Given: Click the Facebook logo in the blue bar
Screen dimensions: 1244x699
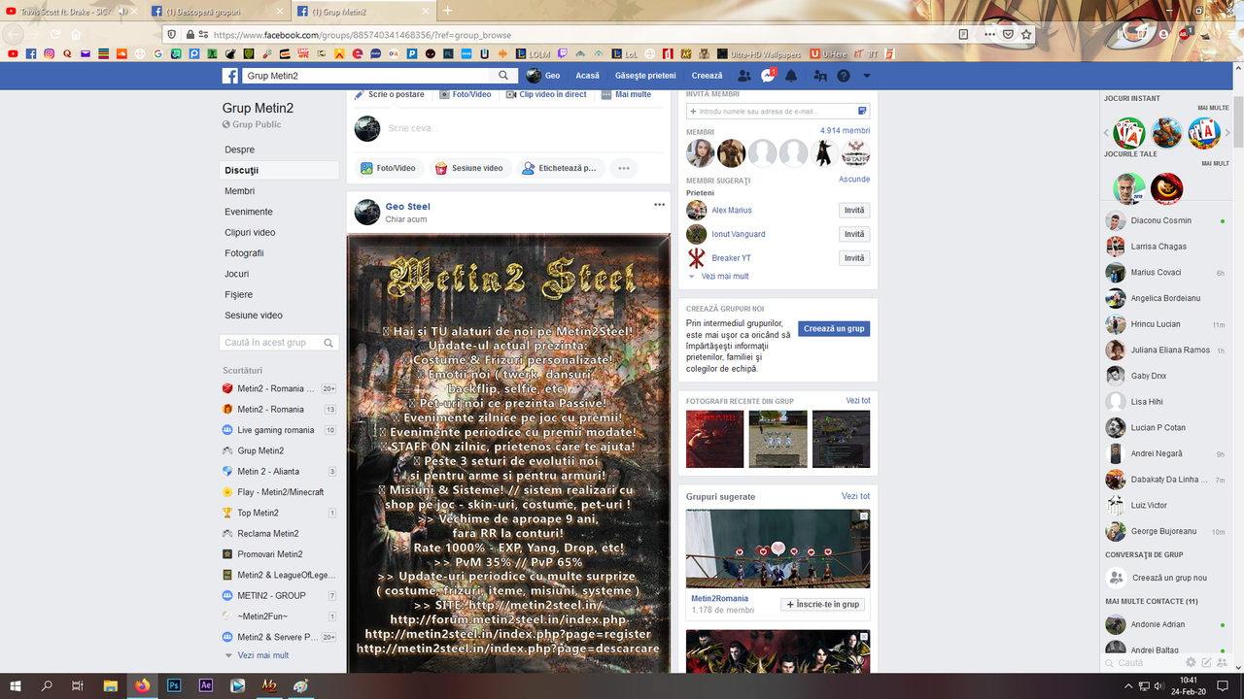Looking at the screenshot, I should (x=230, y=76).
